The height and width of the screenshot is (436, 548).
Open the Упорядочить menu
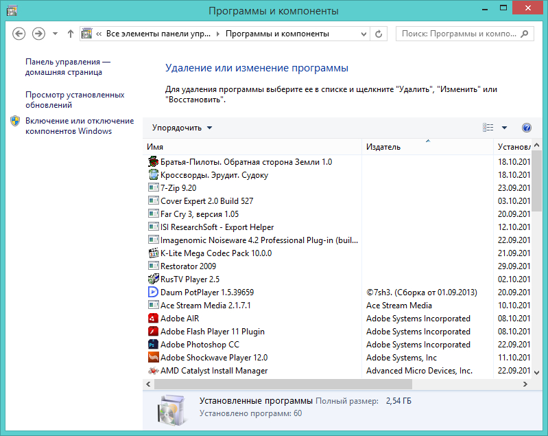tap(182, 128)
